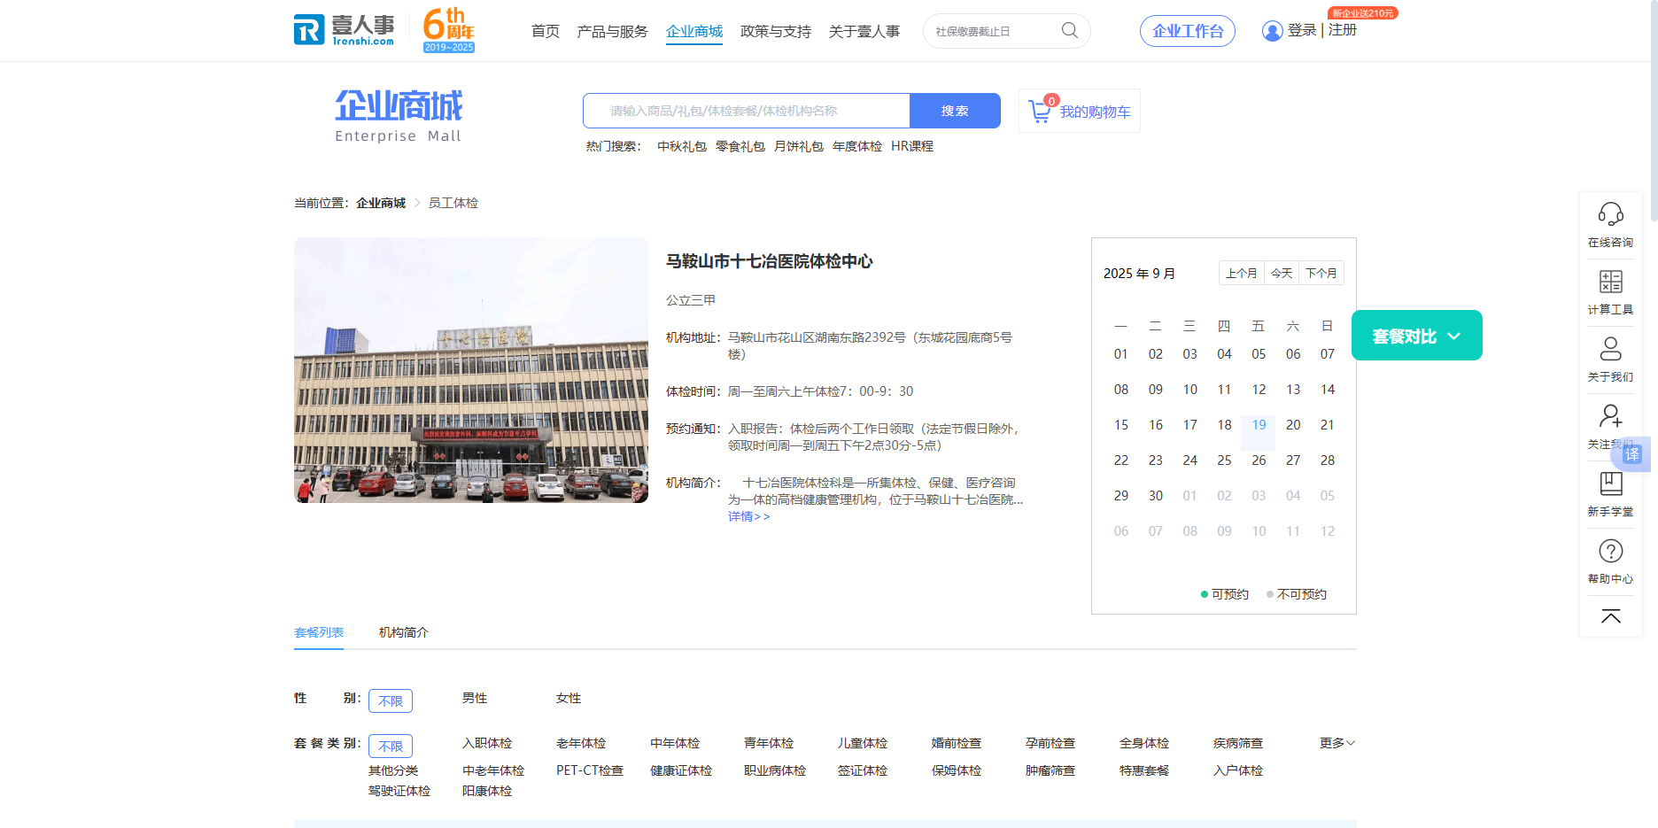Focus the mall product search input
Image resolution: width=1658 pixels, height=828 pixels.
tap(747, 111)
